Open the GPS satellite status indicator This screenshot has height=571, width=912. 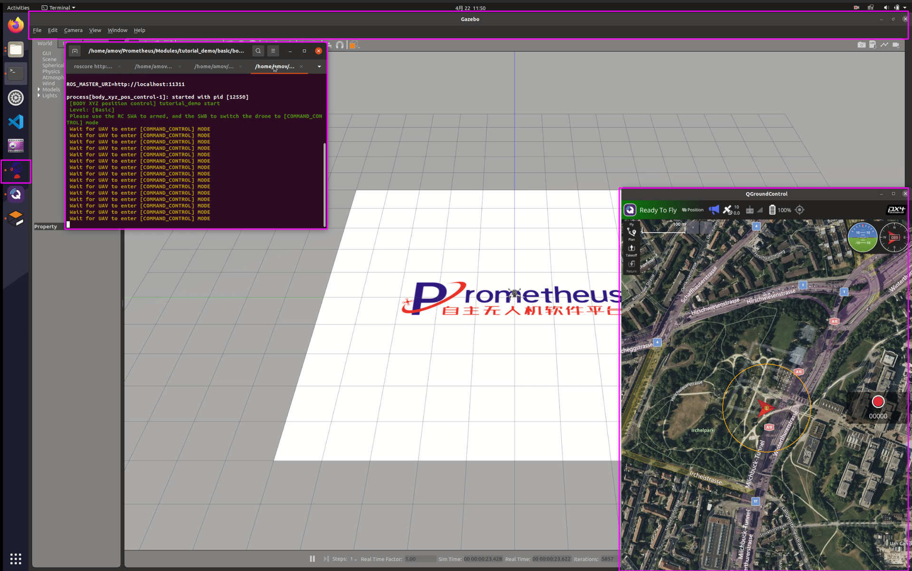(x=731, y=210)
